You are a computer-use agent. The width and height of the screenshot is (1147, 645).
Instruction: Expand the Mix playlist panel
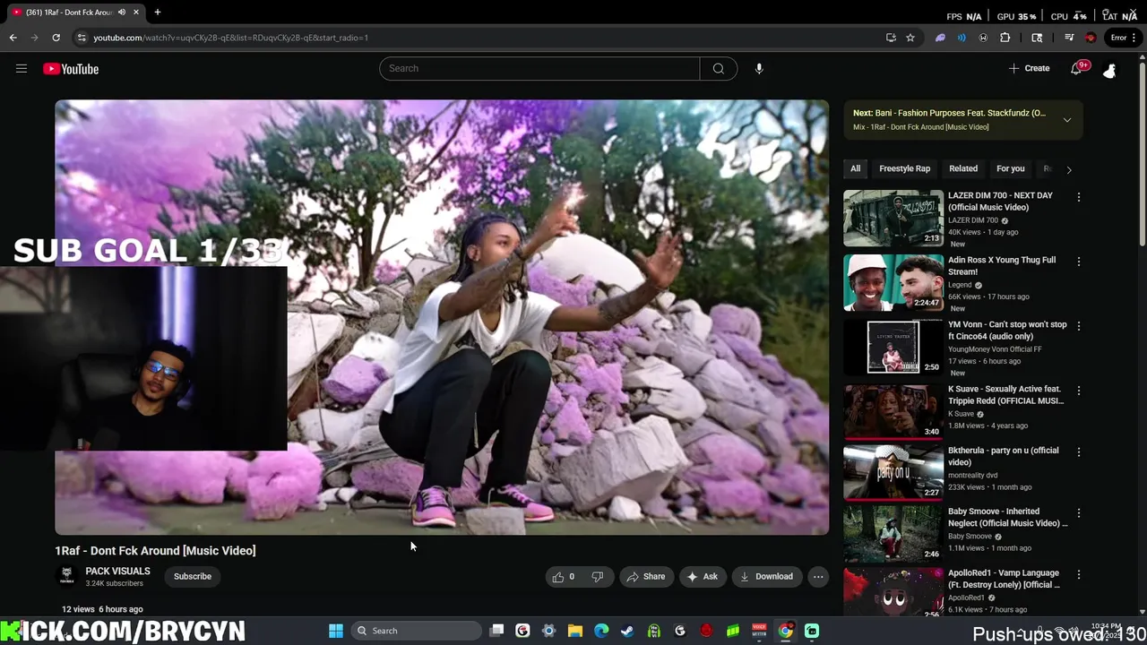tap(1066, 120)
